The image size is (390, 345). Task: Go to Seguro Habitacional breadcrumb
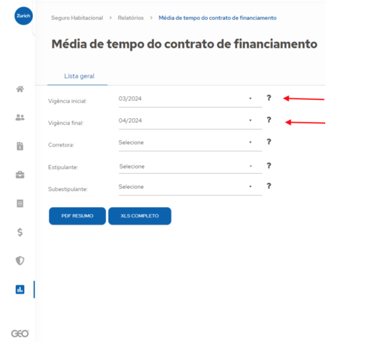click(77, 18)
